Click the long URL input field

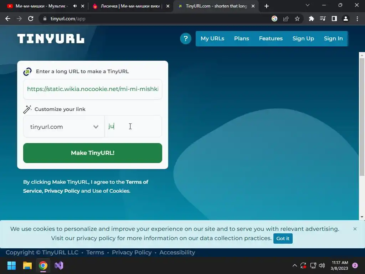pos(93,89)
